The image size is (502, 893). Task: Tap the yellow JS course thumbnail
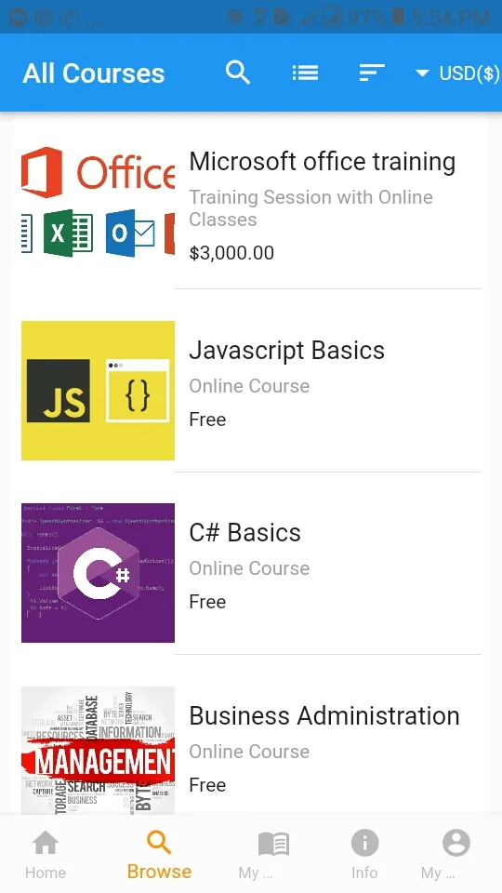click(x=98, y=390)
